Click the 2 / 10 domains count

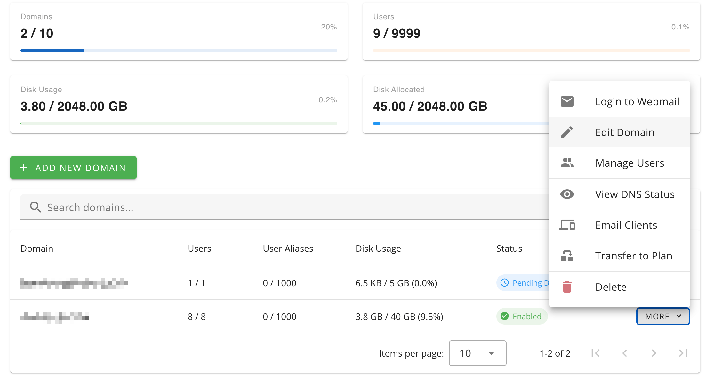(x=37, y=33)
